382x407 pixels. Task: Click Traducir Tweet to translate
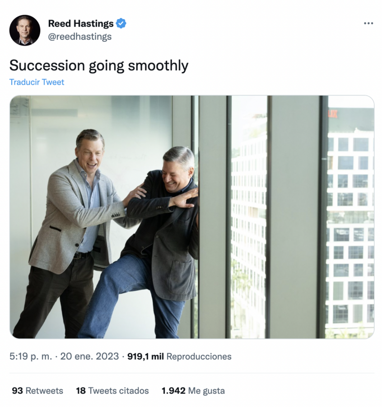37,82
